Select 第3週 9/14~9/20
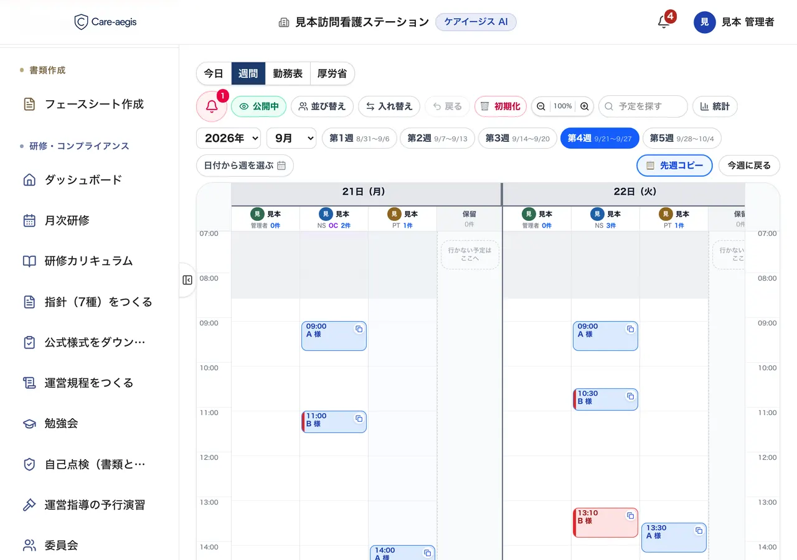This screenshot has height=560, width=797. tap(517, 138)
